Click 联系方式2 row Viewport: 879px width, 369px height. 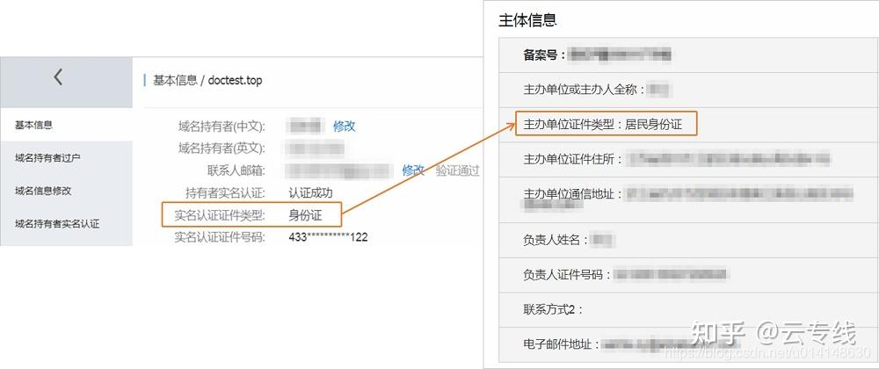click(x=688, y=309)
